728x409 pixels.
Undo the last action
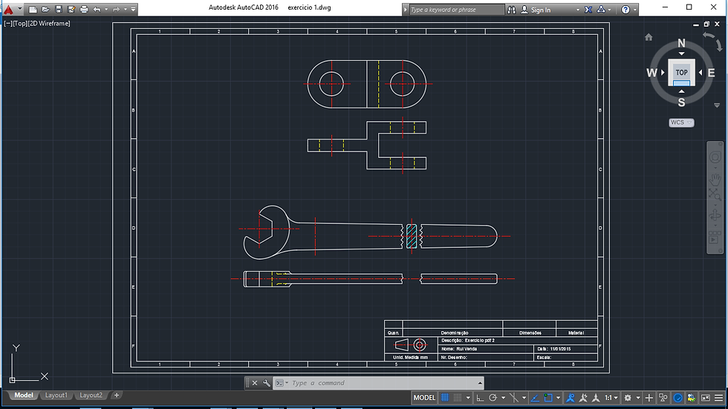(x=97, y=9)
